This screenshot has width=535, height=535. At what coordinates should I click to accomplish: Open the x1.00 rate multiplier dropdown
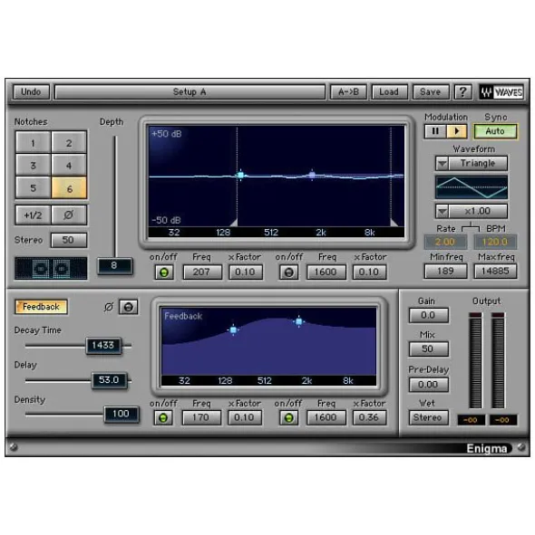click(442, 212)
